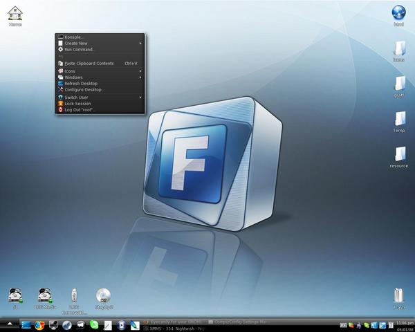Image resolution: width=415 pixels, height=332 pixels.
Task: Click the 05/01/08 date display
Action: [405, 330]
